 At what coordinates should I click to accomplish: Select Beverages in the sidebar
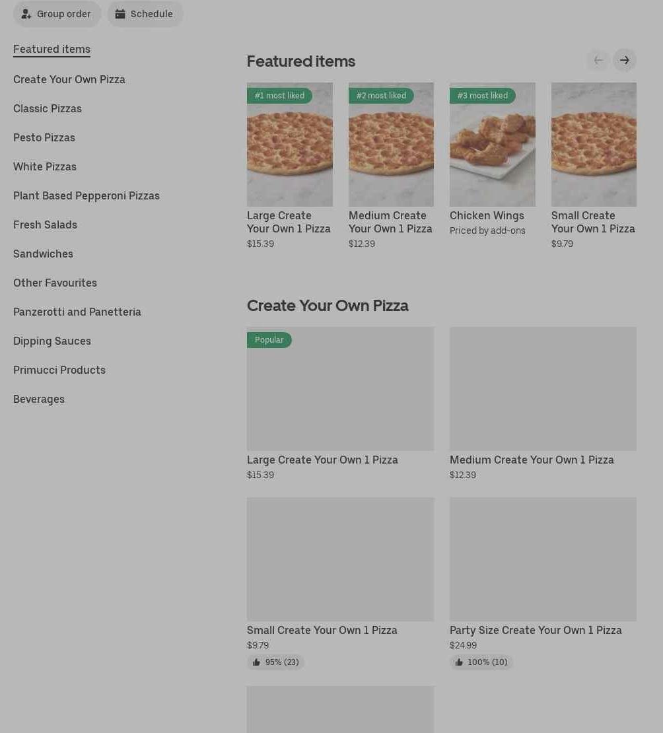pyautogui.click(x=39, y=399)
